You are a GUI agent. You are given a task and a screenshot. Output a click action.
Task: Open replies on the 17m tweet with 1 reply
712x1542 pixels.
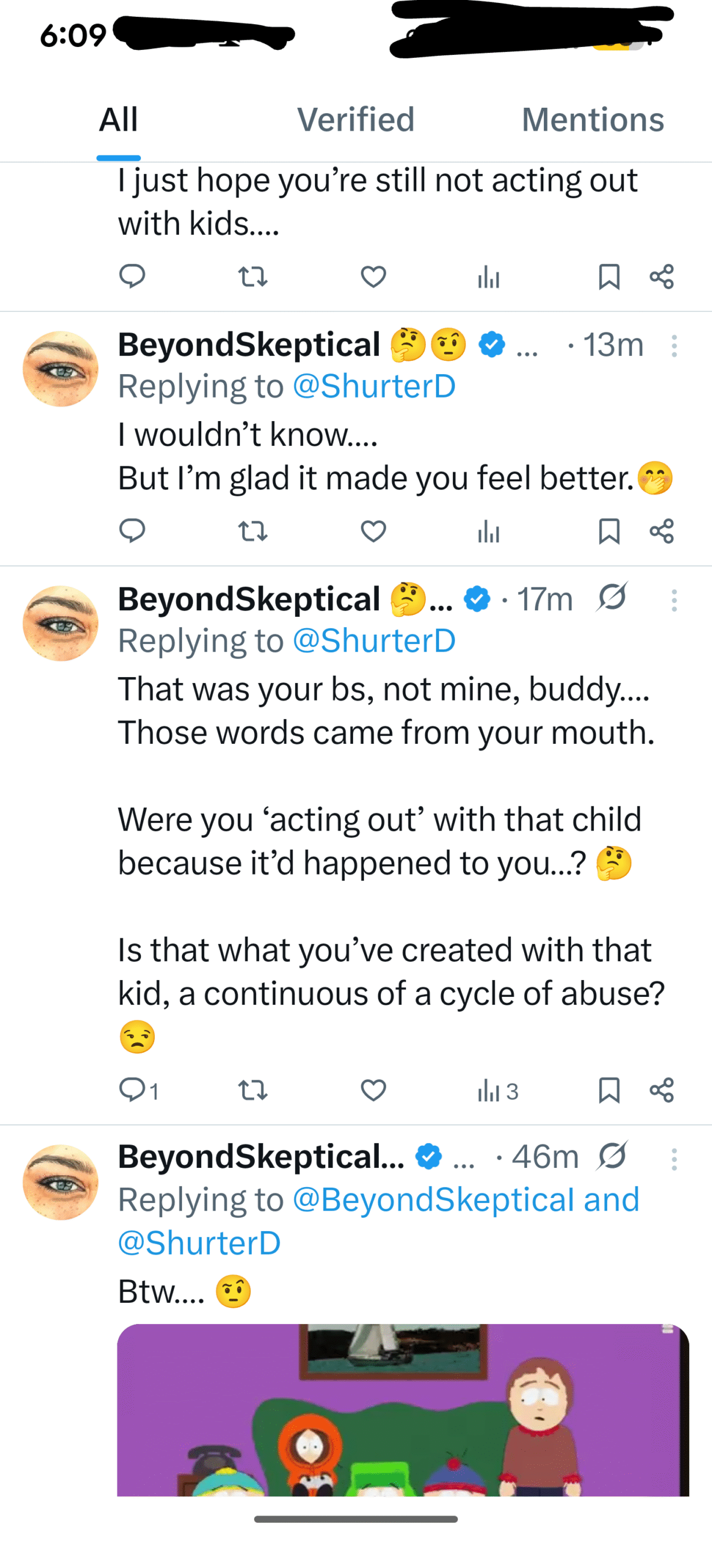132,1090
